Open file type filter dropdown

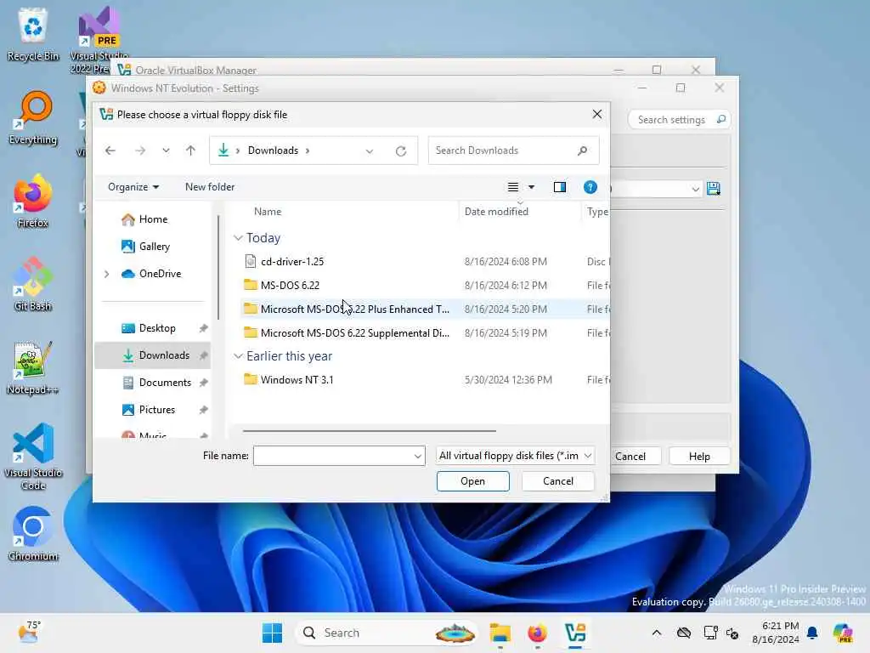516,456
